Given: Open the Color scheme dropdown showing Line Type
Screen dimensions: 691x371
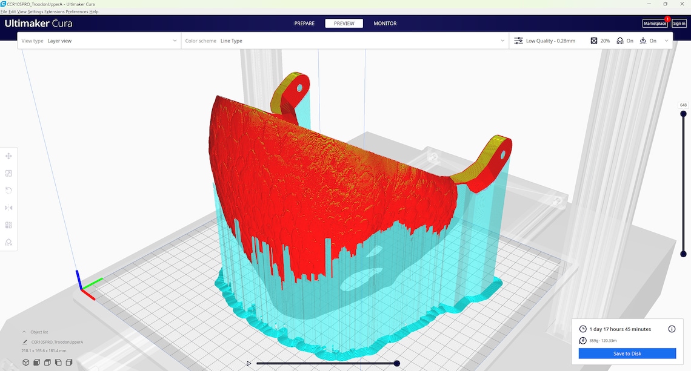Looking at the screenshot, I should (342, 41).
